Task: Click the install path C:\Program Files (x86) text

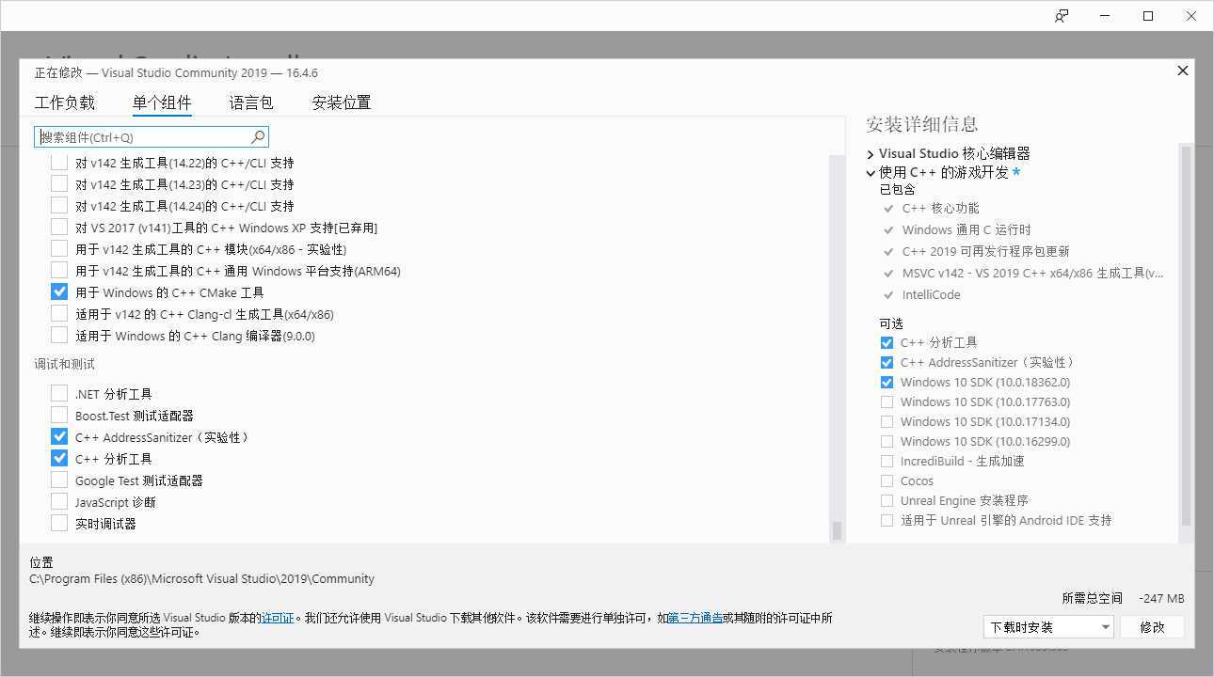Action: tap(201, 578)
